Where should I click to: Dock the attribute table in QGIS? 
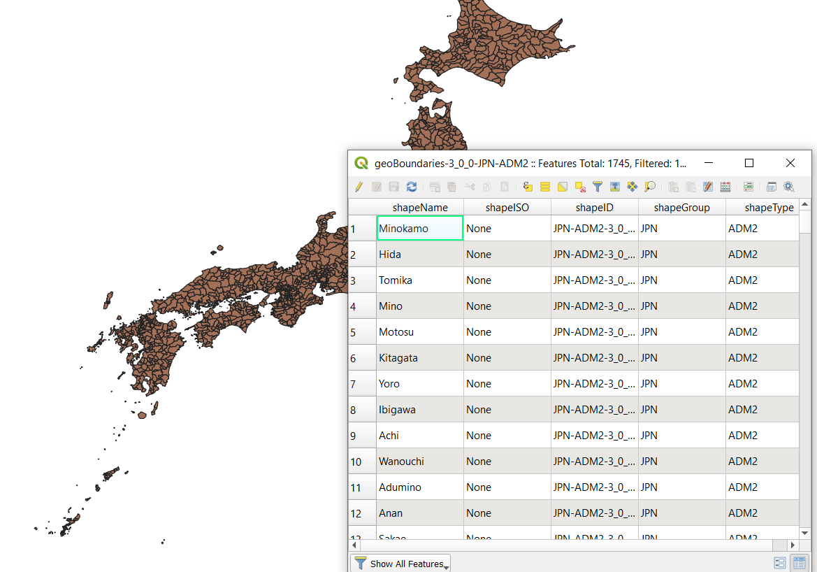(772, 186)
